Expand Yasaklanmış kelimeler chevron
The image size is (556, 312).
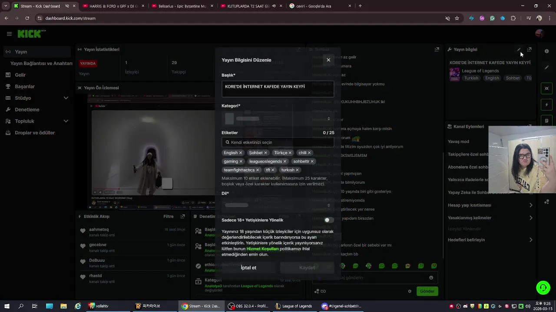531,218
